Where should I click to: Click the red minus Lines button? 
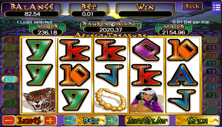pos(9,121)
